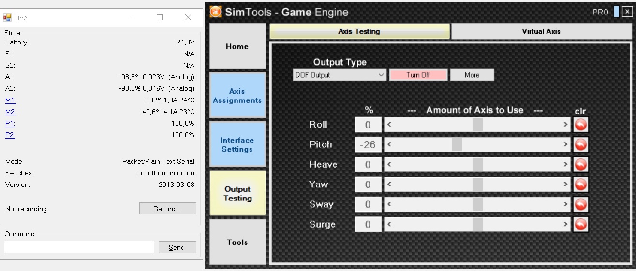Click left arrow of the Surge slider
The image size is (636, 271).
389,224
